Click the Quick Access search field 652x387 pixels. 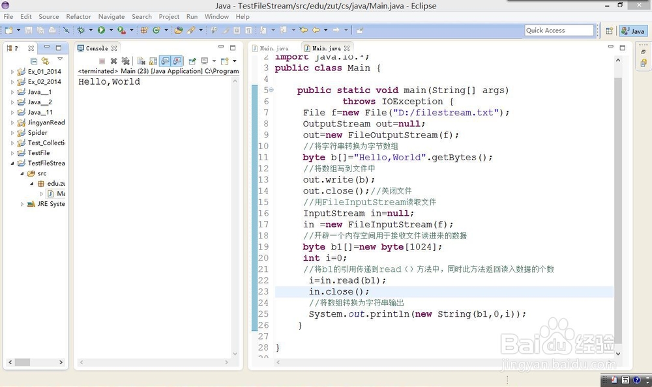click(x=559, y=31)
